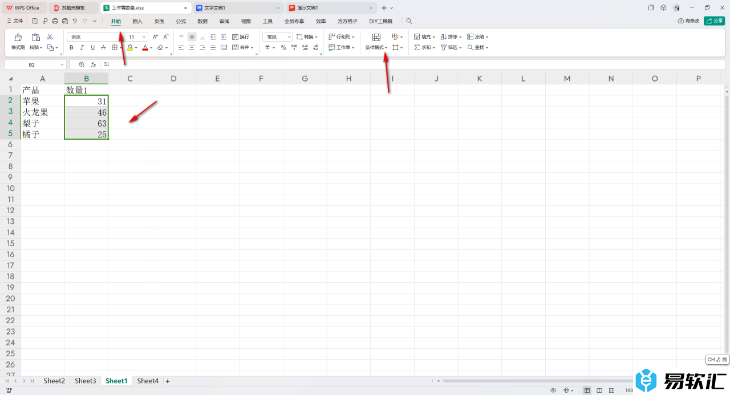Open the File (文件) menu

click(15, 21)
